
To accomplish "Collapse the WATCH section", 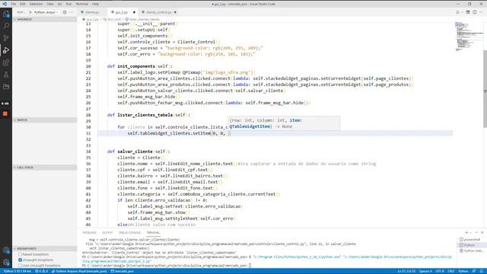I will 45,120.
